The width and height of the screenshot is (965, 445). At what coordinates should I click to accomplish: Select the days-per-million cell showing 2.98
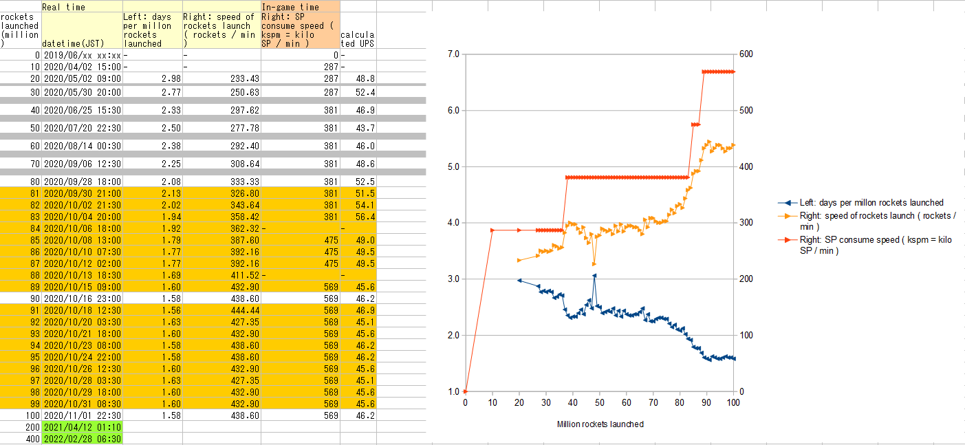pos(152,79)
